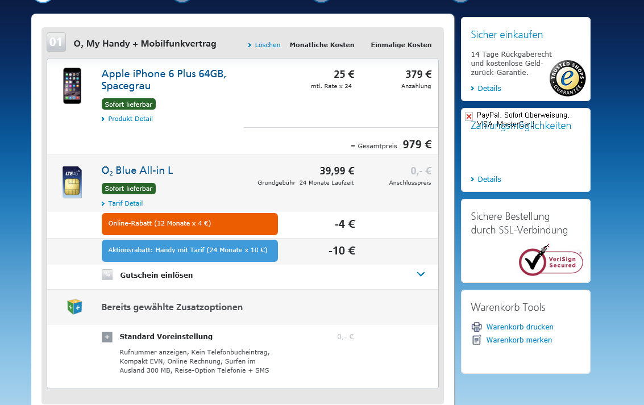Click the -4 € discount value
Viewport: 644px width, 405px height.
click(x=344, y=224)
